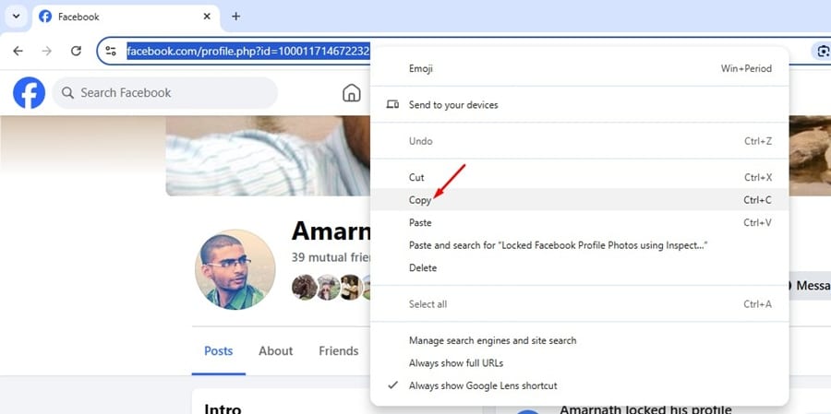This screenshot has height=414, width=831.
Task: Click the highlighted URL in address bar
Action: 248,52
